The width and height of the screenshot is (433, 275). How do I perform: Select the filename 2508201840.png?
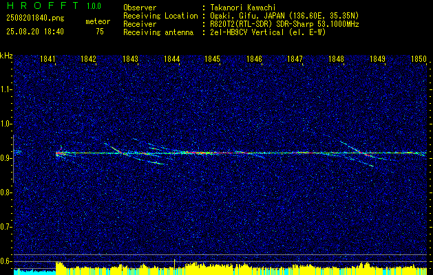[x=35, y=19]
